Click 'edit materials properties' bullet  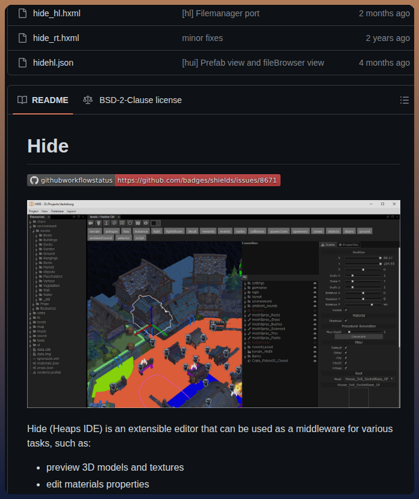point(98,484)
